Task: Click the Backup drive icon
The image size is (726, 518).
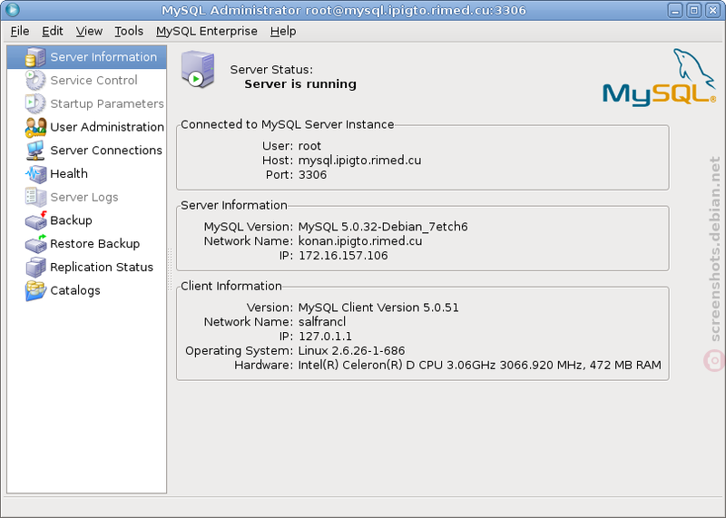Action: point(35,220)
